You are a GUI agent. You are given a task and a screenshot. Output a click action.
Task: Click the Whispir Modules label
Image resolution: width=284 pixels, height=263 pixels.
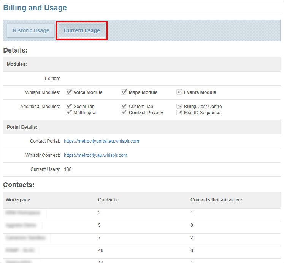click(x=43, y=92)
